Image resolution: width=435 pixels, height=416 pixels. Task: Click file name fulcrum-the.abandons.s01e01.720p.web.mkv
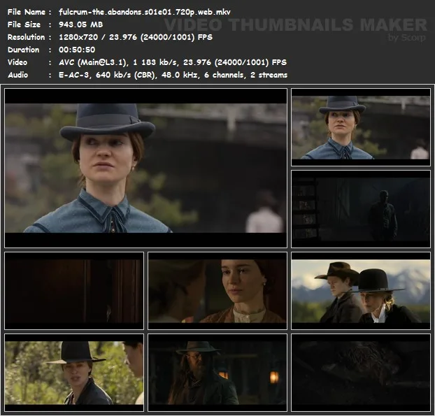click(145, 12)
